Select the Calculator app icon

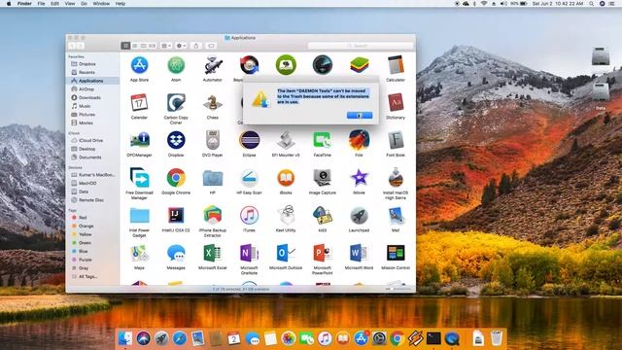click(396, 65)
